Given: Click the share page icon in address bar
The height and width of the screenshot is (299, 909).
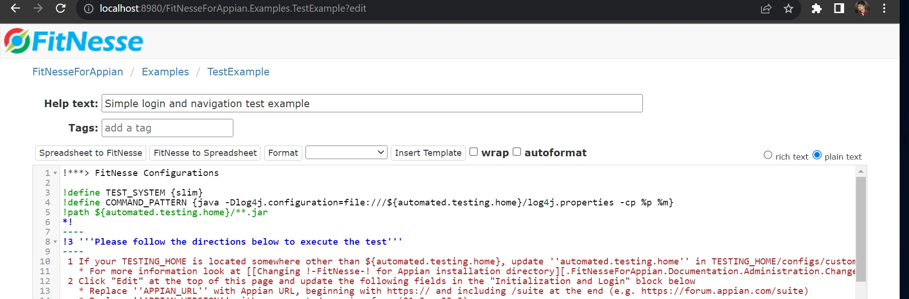Looking at the screenshot, I should [x=766, y=8].
